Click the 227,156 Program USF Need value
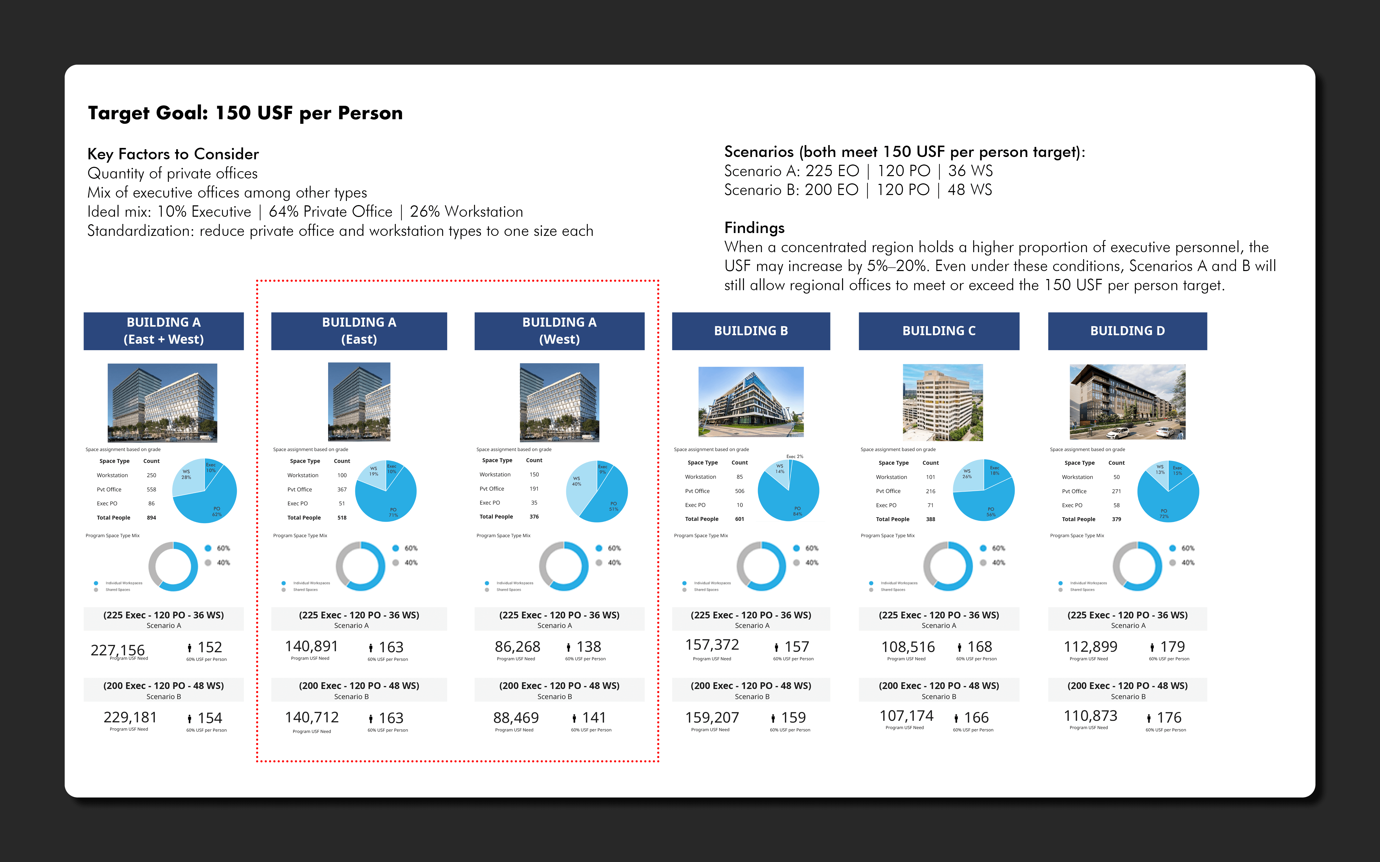The image size is (1380, 862). (118, 650)
